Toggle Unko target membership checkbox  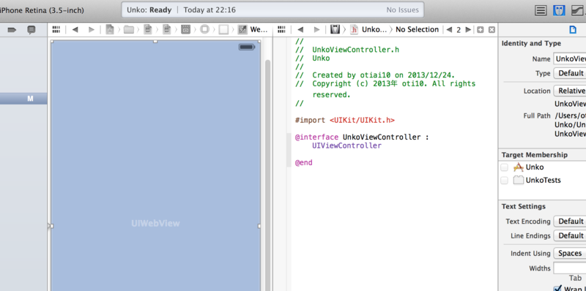505,167
